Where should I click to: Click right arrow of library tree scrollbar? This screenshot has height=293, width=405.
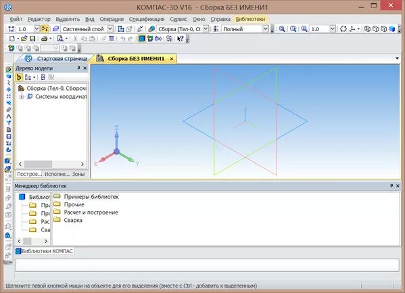click(x=46, y=241)
